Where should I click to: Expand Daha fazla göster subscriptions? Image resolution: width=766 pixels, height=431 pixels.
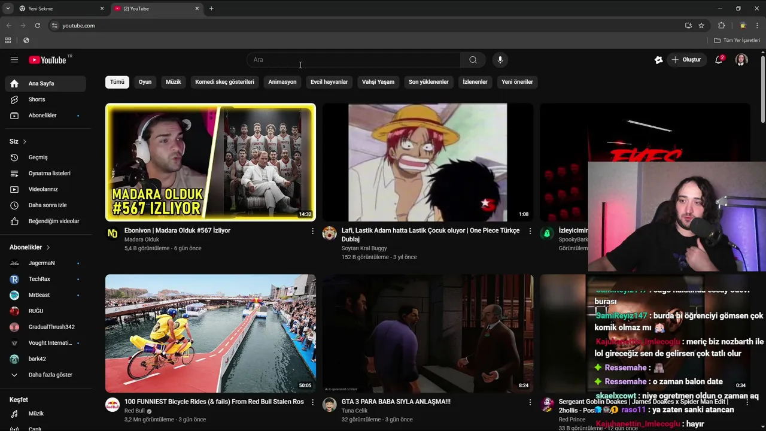[45, 375]
